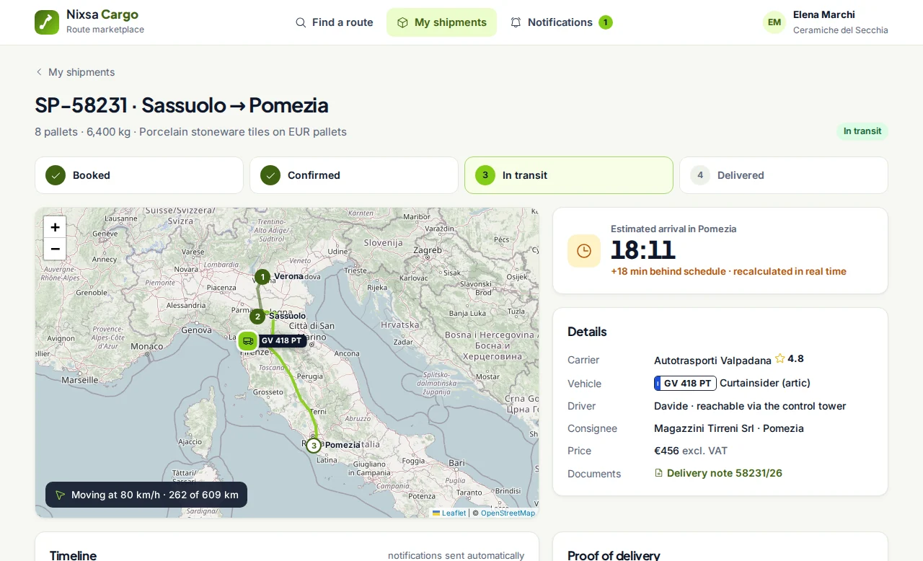Click map waypoint 3 at Pomezia
Screen dimensions: 923x561
tap(313, 446)
